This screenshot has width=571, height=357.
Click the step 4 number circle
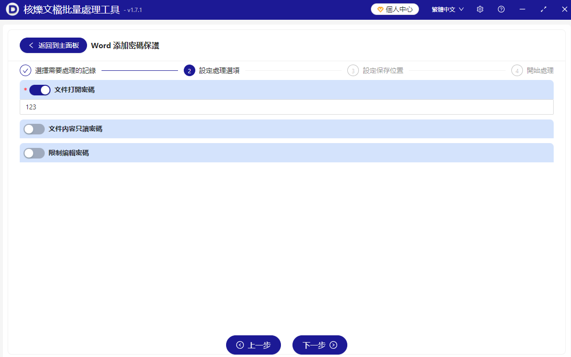517,71
